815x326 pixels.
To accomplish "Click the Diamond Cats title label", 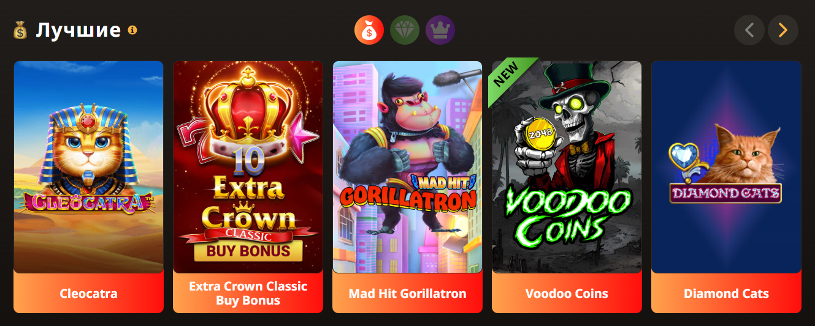I will (727, 294).
